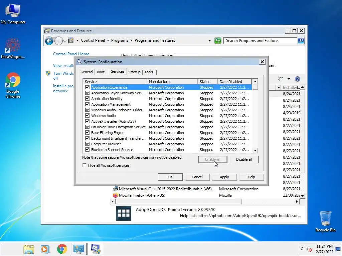The image size is (342, 256).
Task: Confirm with the OK button
Action: pyautogui.click(x=170, y=177)
